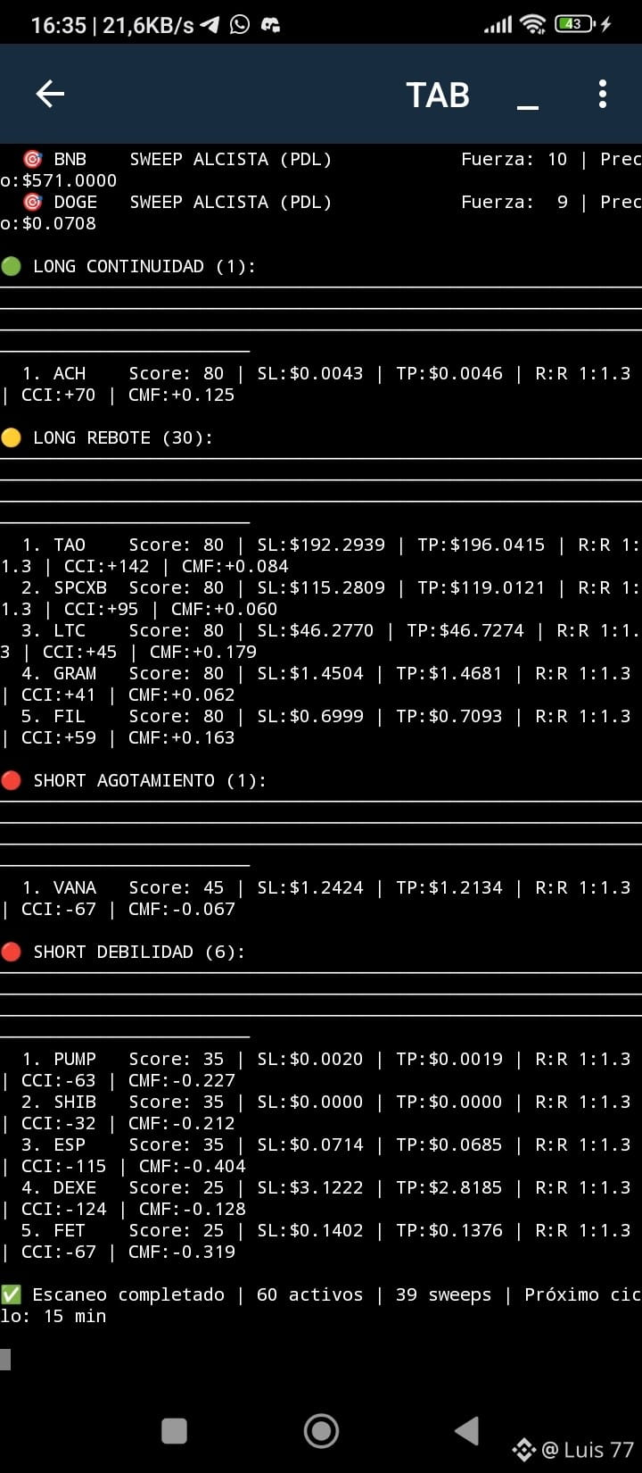Select ESP value 'CMF:-0.404'

193,1166
